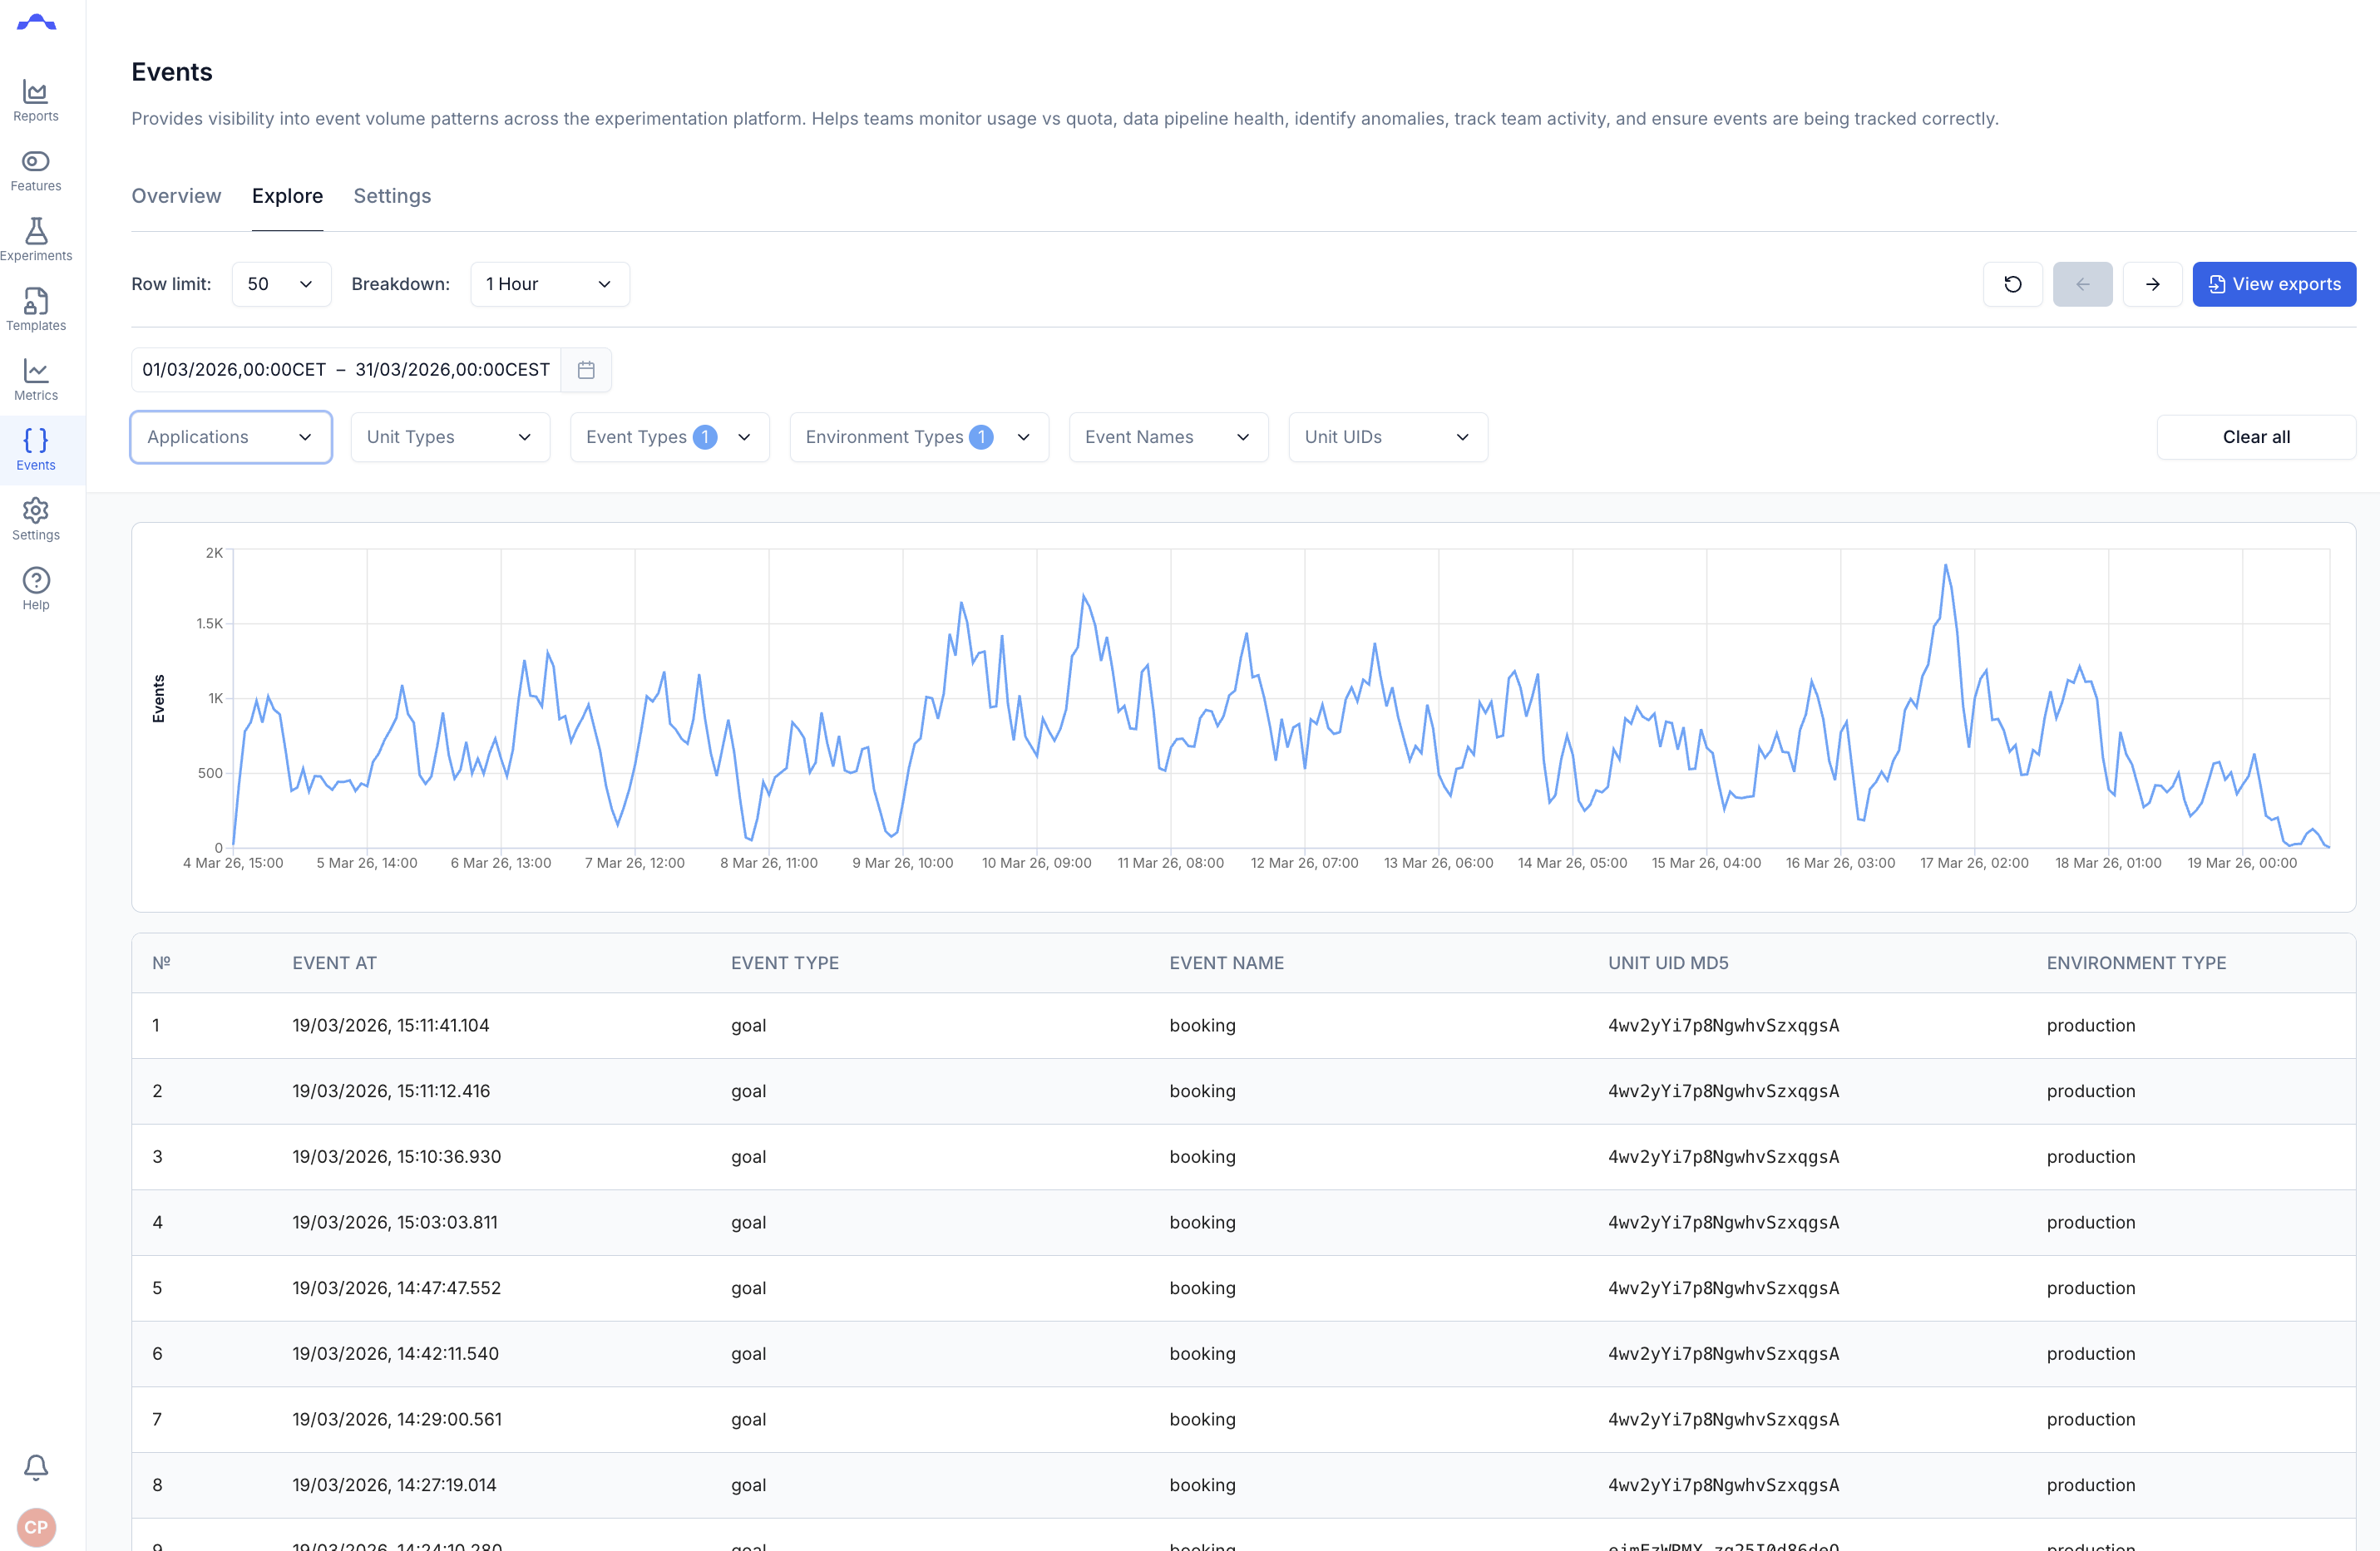
Task: Click the ENVIRONMENT TYPE column header
Action: (2136, 963)
